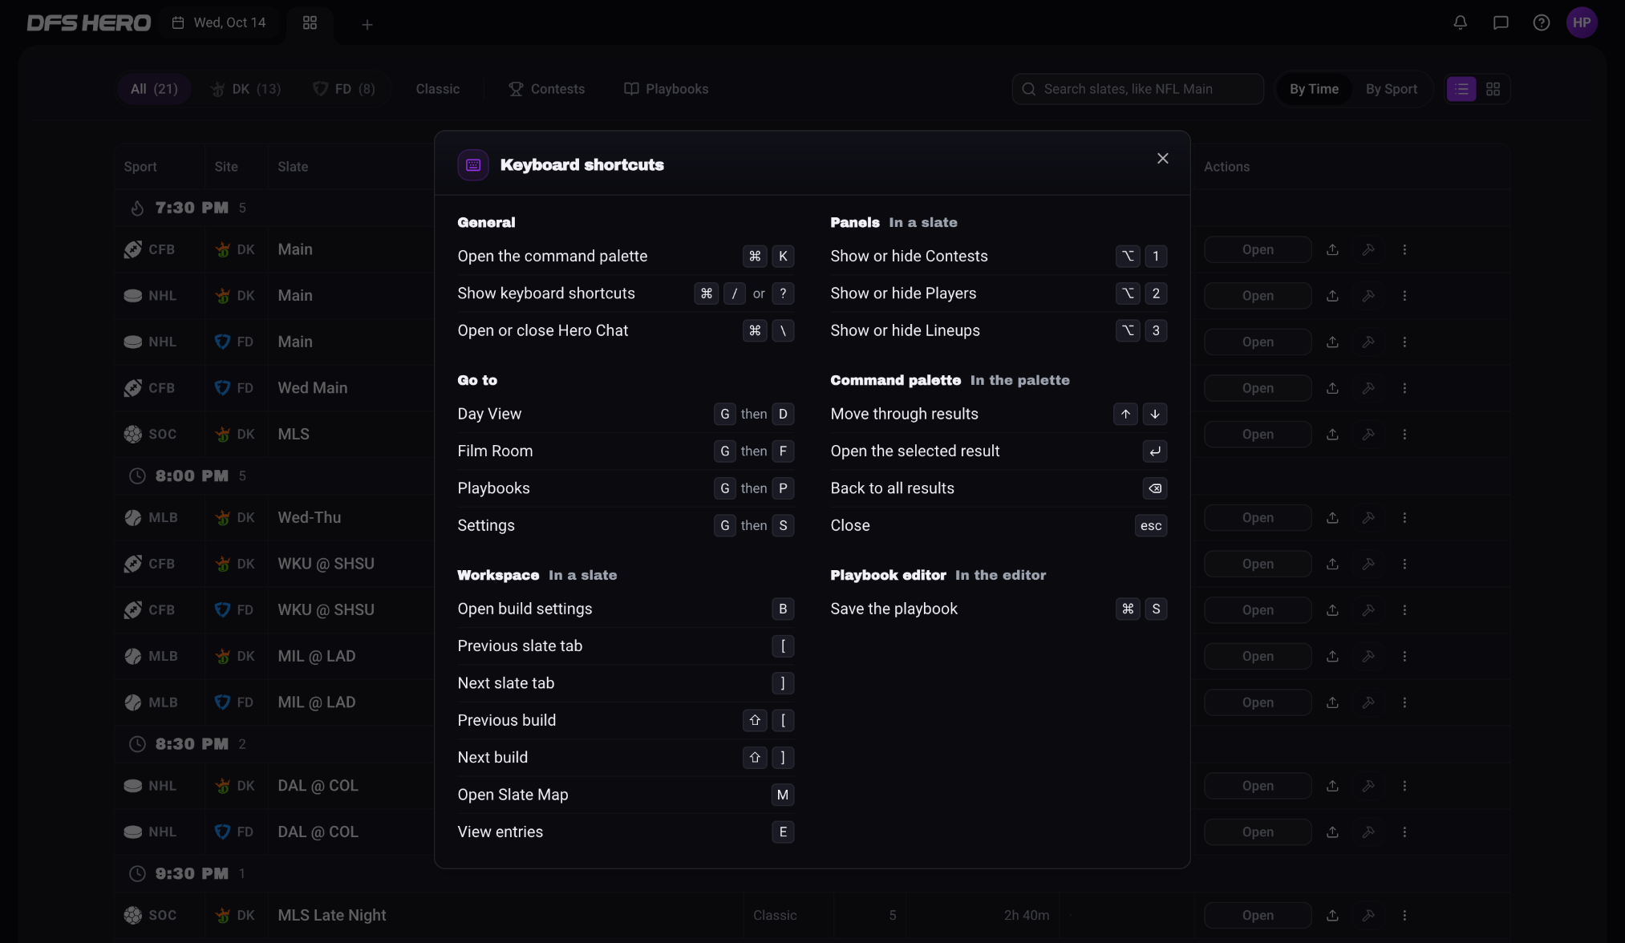Viewport: 1625px width, 943px height.
Task: Click upload icon on Wed-Thu row
Action: coord(1332,518)
